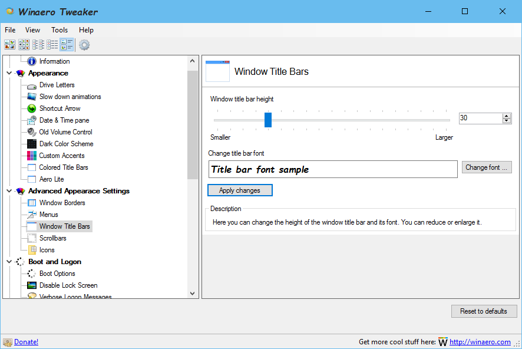Click the title bar height slider thumb
Image resolution: width=522 pixels, height=349 pixels.
tap(268, 120)
